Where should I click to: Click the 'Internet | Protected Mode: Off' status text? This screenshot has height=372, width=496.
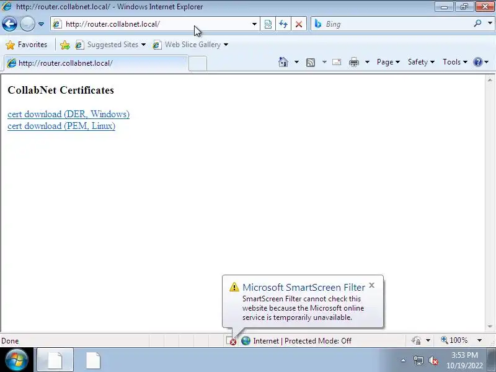click(x=303, y=341)
